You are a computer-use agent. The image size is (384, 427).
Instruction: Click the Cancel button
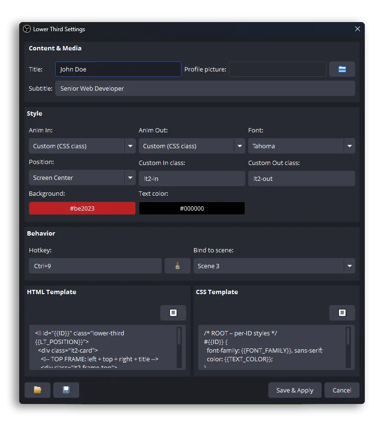[x=342, y=390]
